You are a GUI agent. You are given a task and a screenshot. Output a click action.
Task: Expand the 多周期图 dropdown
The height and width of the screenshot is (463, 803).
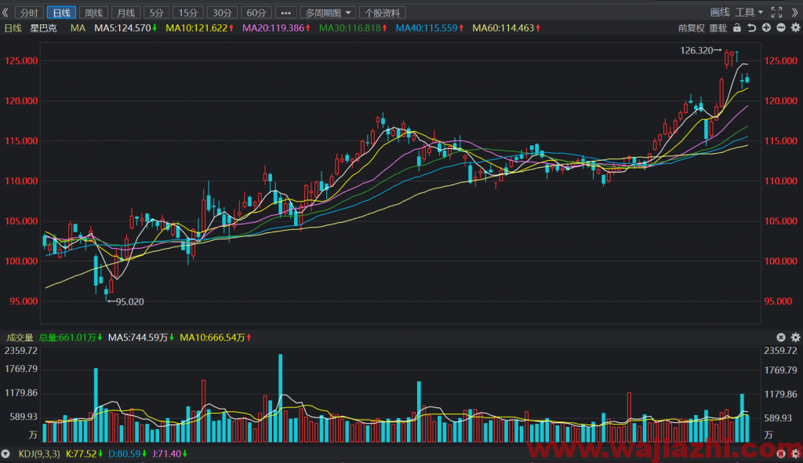[x=328, y=13]
